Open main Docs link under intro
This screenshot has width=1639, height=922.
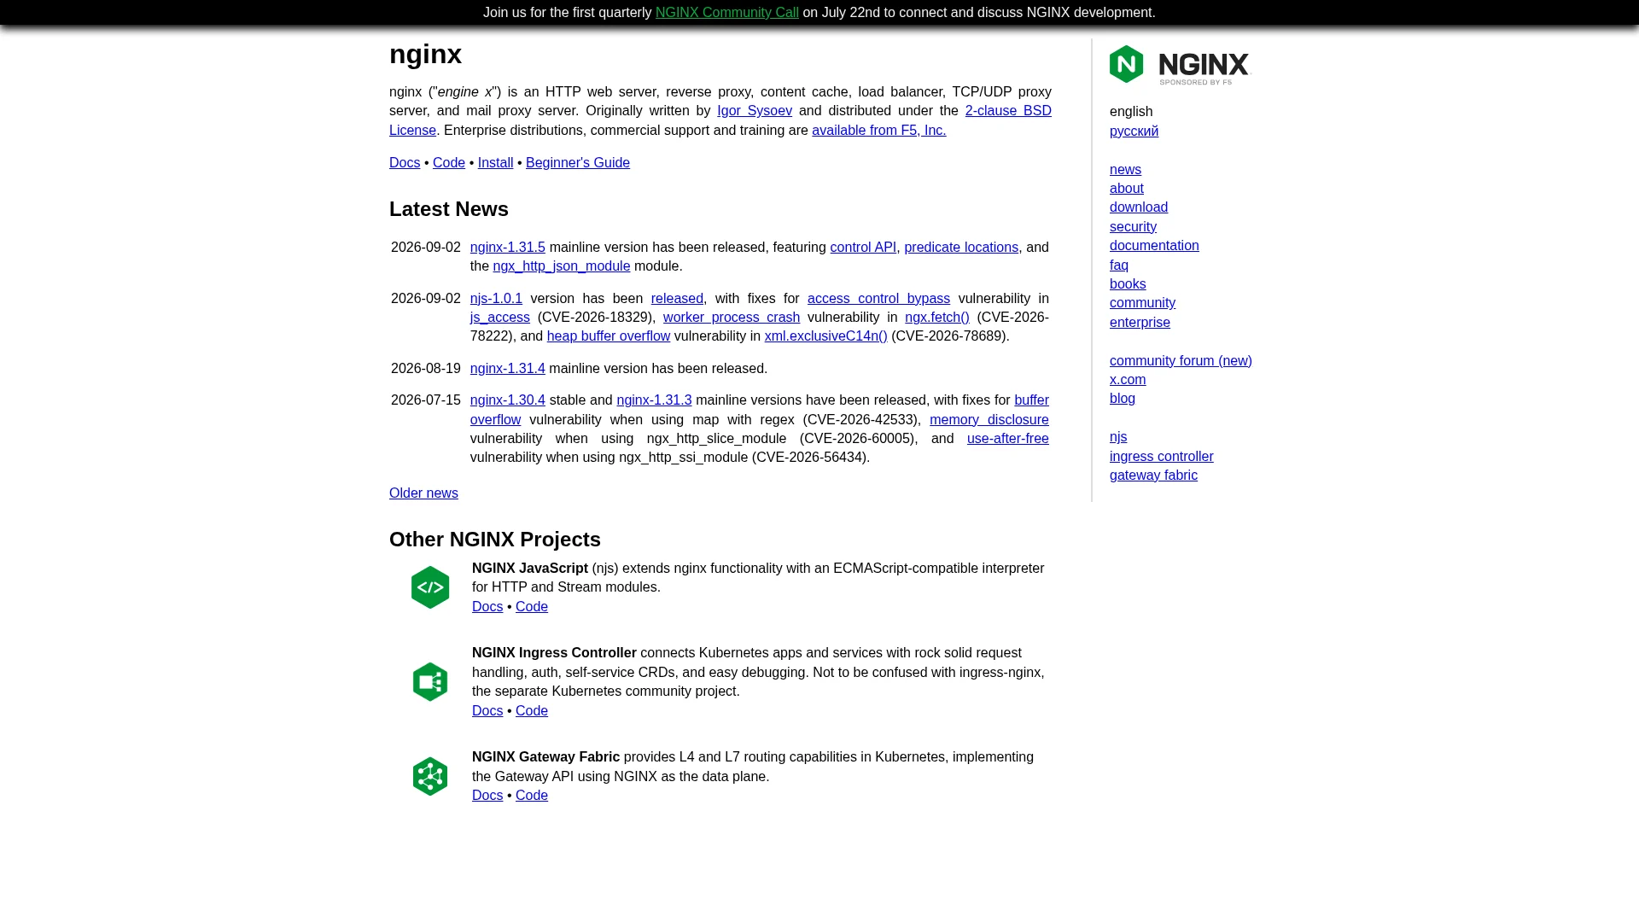click(x=405, y=163)
